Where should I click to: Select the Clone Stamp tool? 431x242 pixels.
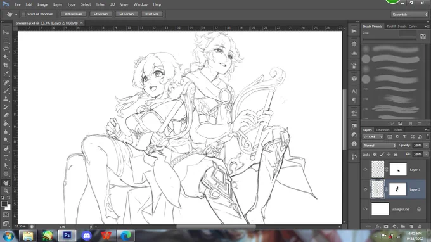(x=6, y=99)
